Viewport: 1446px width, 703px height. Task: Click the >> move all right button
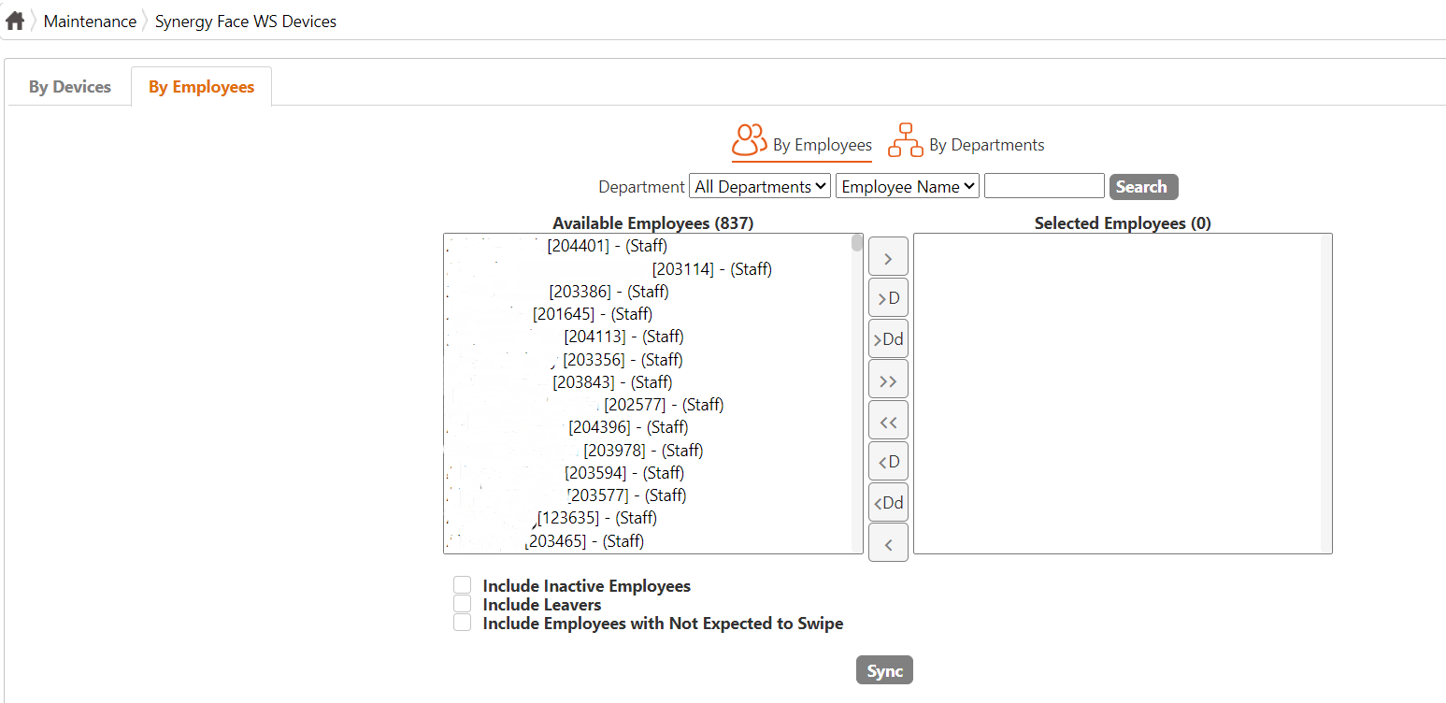coord(888,380)
